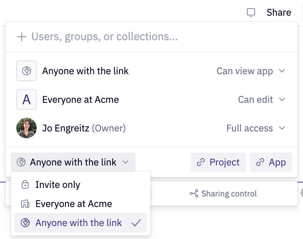The width and height of the screenshot is (303, 239).
Task: Click the lock icon next to Invite only
Action: coord(25,185)
